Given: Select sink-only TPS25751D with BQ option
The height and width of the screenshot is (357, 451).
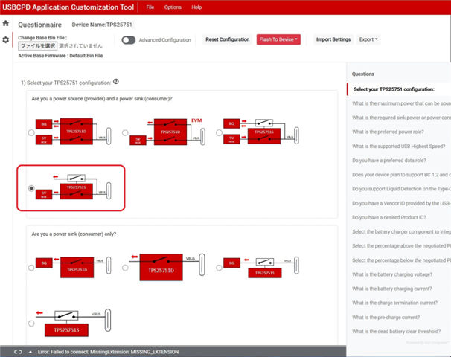Looking at the screenshot, I should click(x=31, y=268).
